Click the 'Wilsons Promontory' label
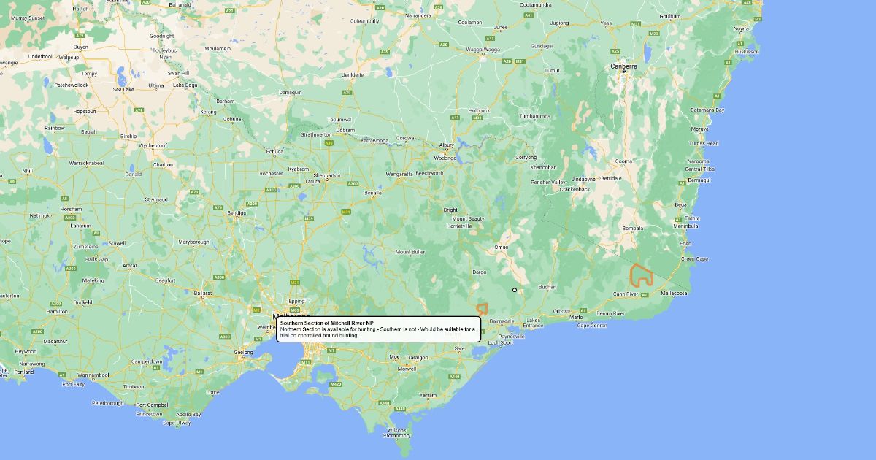The image size is (876, 460). [x=398, y=433]
